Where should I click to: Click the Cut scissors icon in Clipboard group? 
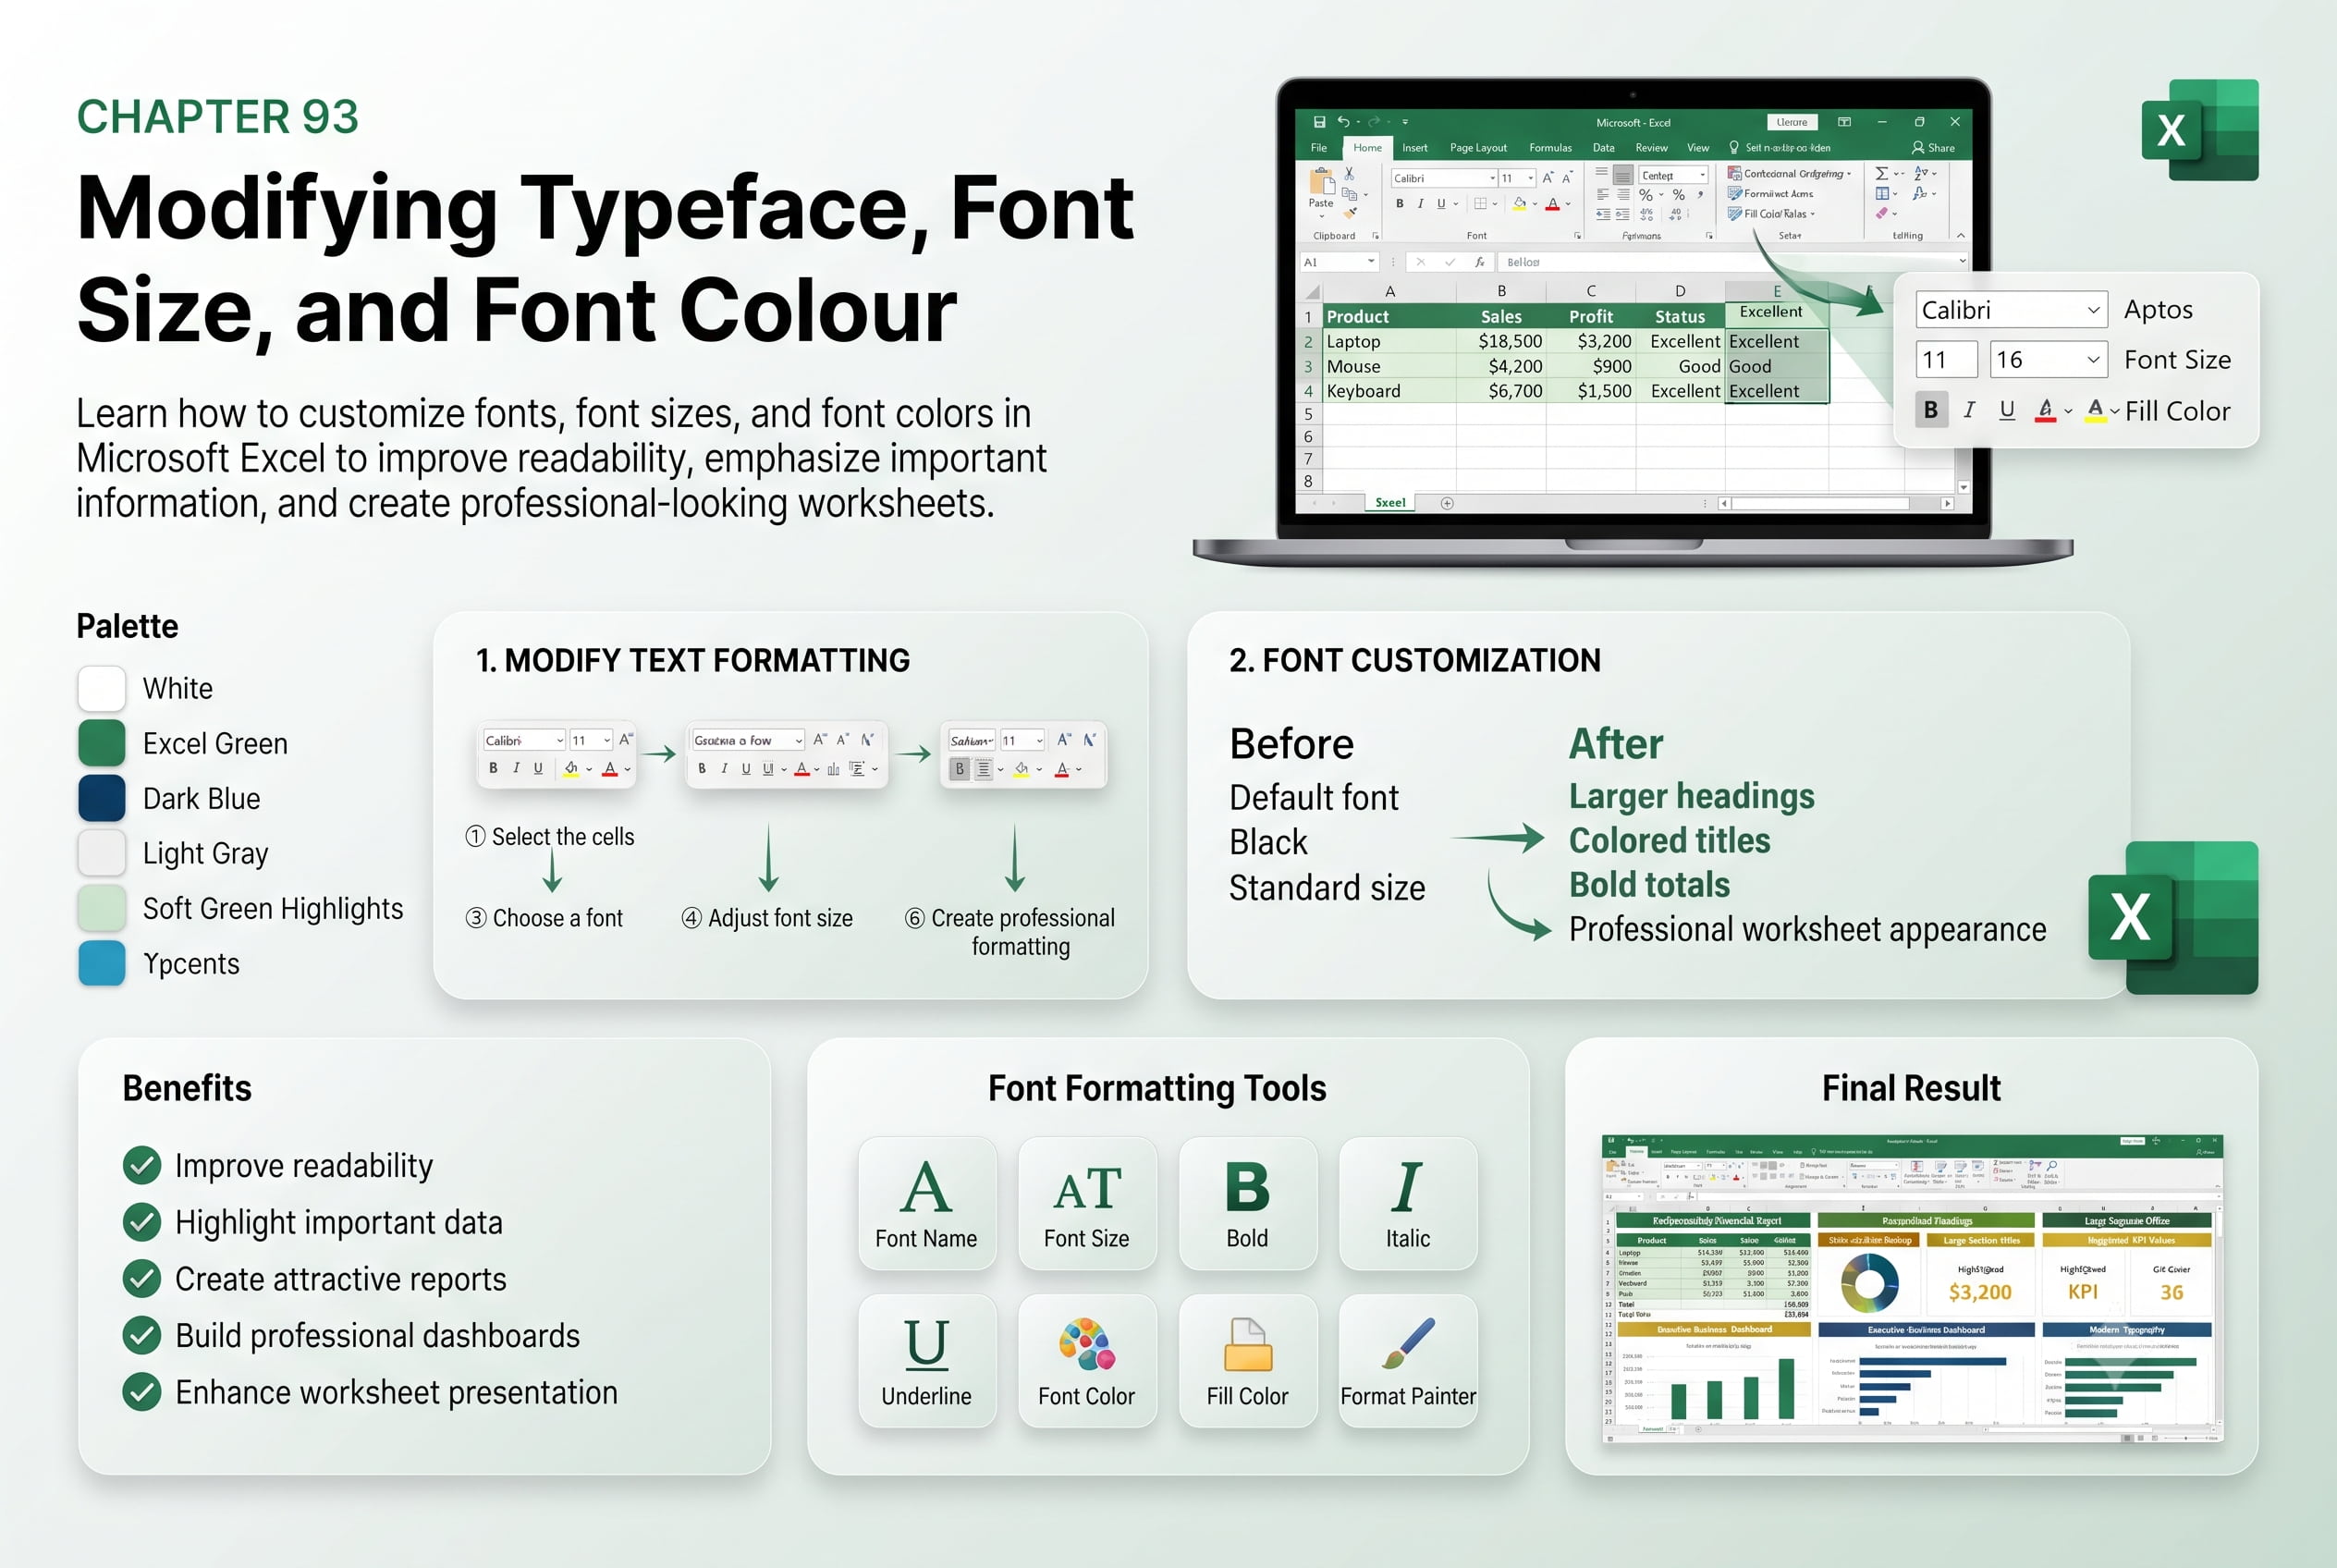click(1349, 174)
